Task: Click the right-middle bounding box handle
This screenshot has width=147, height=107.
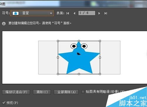Action: point(100,57)
